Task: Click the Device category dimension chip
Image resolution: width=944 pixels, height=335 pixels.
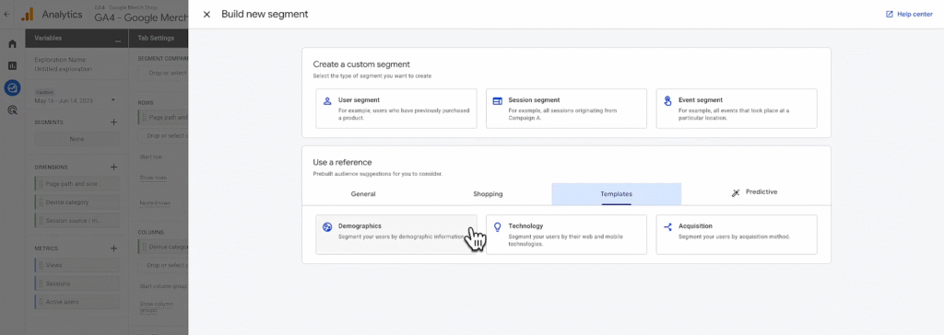Action: pyautogui.click(x=77, y=202)
